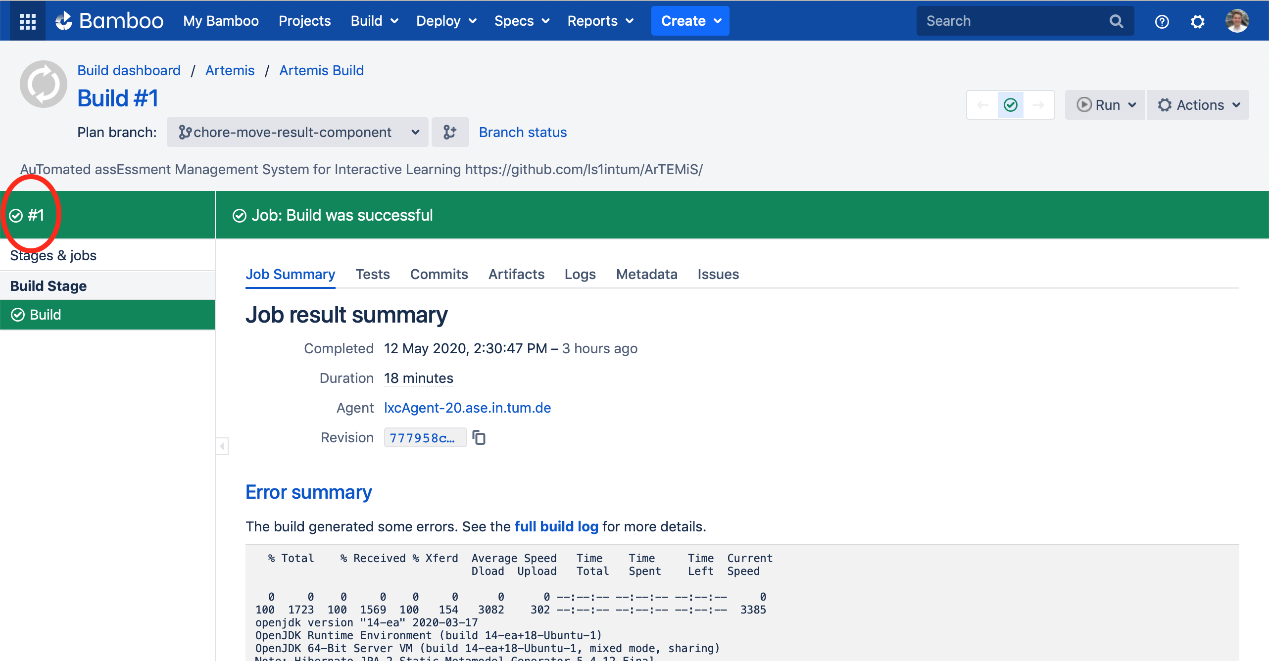Open revision 777958c link
This screenshot has width=1269, height=661.
pyautogui.click(x=425, y=437)
